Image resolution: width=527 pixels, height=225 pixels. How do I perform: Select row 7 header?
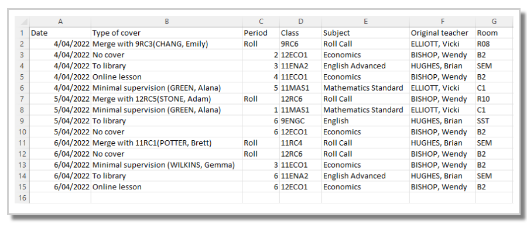[22, 99]
